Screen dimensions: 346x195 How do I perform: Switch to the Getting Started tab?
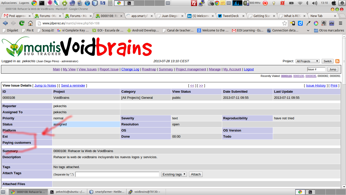click(262, 16)
